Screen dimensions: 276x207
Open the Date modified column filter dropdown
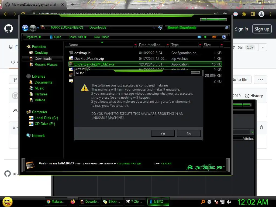pos(168,45)
